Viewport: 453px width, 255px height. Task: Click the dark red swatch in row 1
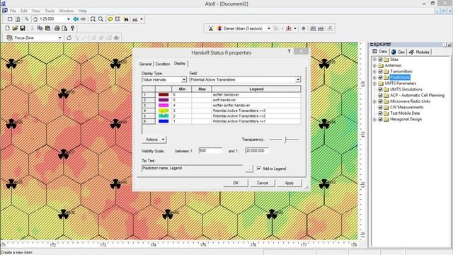point(164,94)
